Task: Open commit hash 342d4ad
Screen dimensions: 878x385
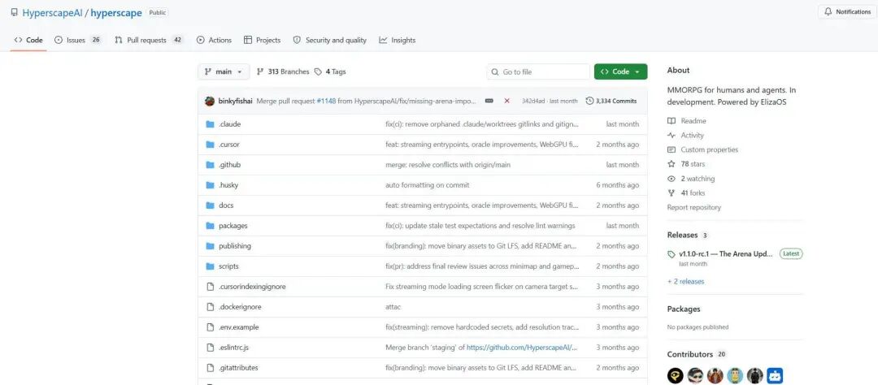Action: tap(533, 102)
